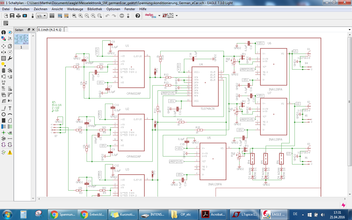Open the OP_etc folder in taskbar

coord(183,214)
